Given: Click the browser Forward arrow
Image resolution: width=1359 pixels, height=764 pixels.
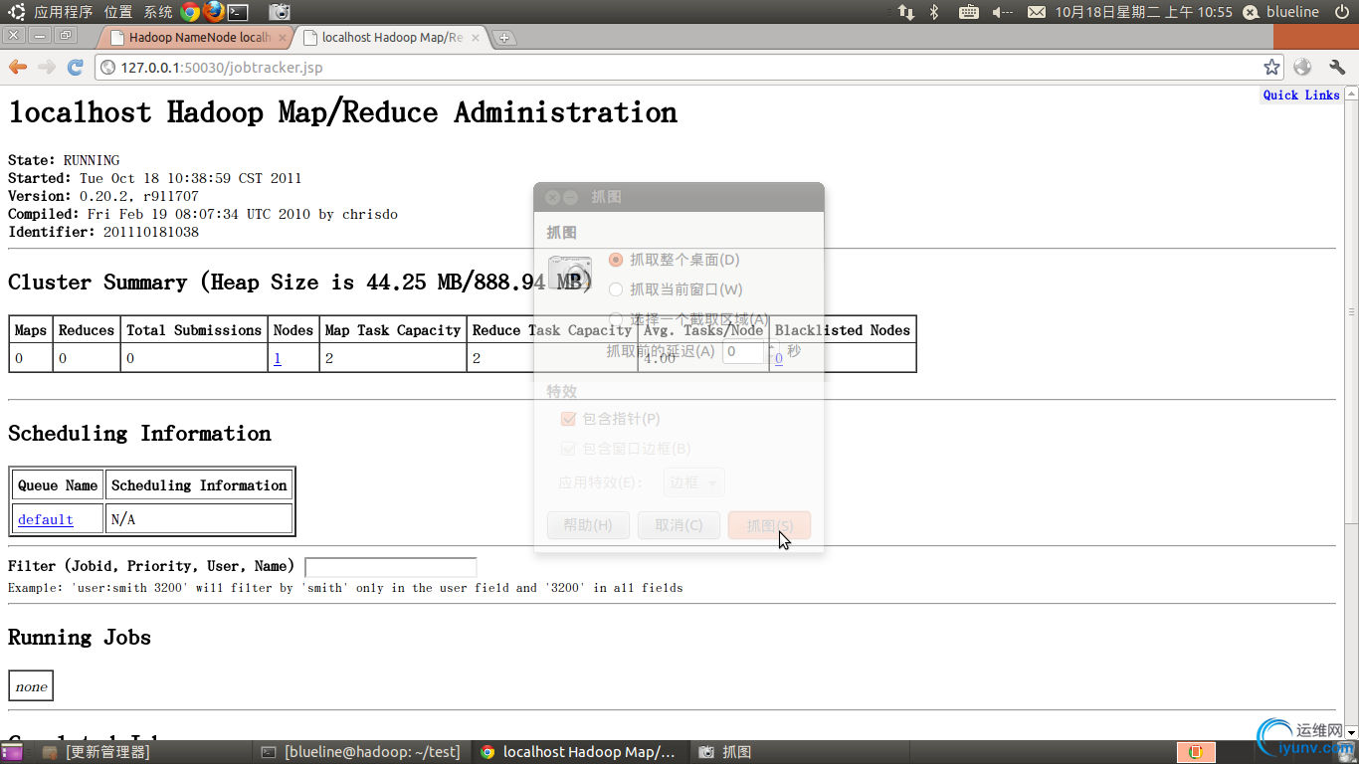Looking at the screenshot, I should click(47, 67).
